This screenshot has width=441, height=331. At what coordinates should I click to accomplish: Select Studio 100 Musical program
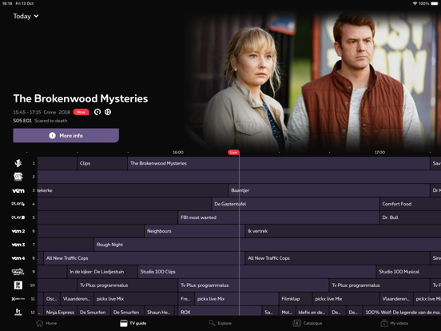(x=409, y=272)
